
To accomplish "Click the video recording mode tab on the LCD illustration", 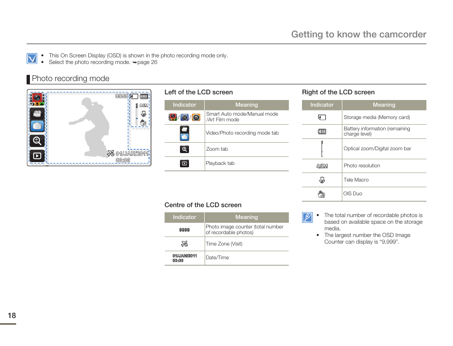I will pos(37,114).
